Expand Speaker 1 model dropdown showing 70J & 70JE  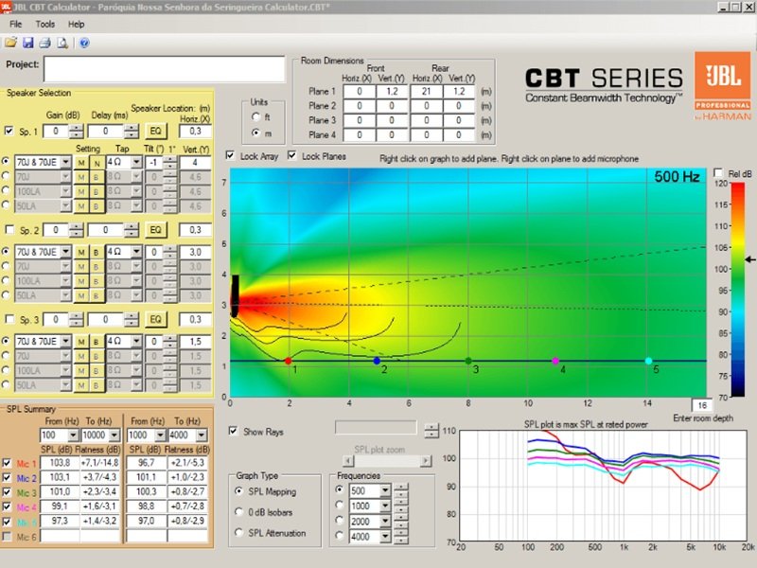[66, 162]
